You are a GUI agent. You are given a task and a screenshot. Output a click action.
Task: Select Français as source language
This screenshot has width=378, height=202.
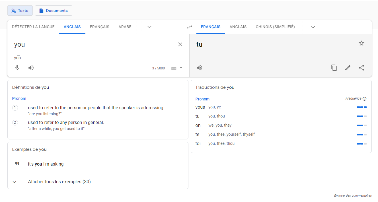click(100, 27)
